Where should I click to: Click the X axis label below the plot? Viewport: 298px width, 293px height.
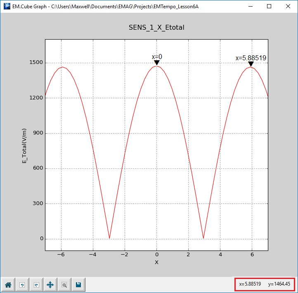coord(156,262)
